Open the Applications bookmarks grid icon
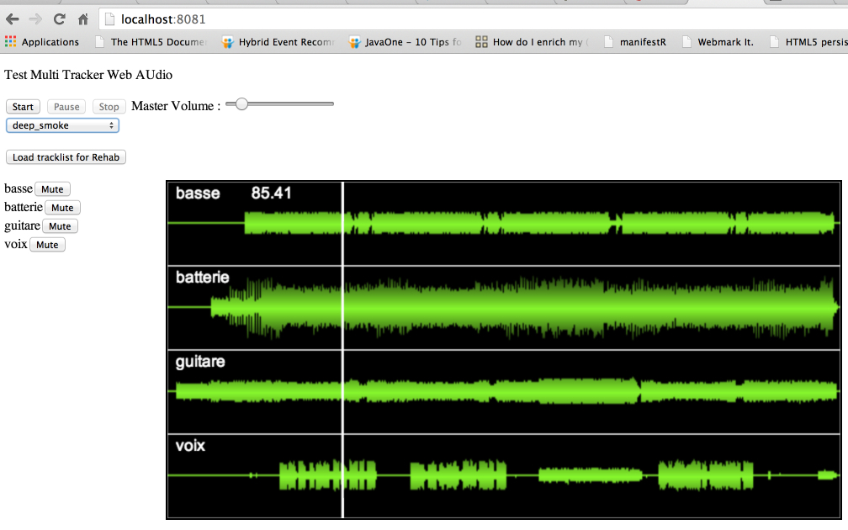This screenshot has width=848, height=530. click(x=11, y=41)
